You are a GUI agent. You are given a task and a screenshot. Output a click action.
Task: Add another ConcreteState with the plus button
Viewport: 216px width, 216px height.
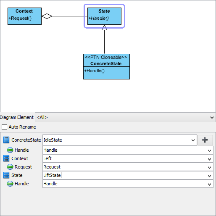[x=205, y=140]
